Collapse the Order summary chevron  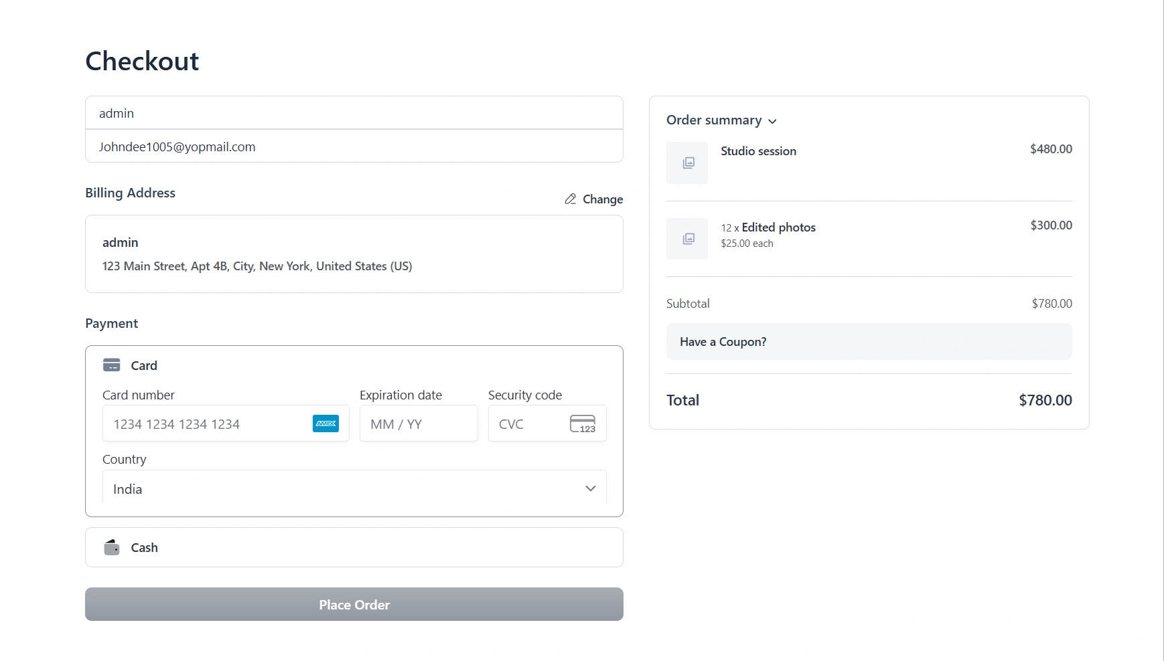click(772, 121)
